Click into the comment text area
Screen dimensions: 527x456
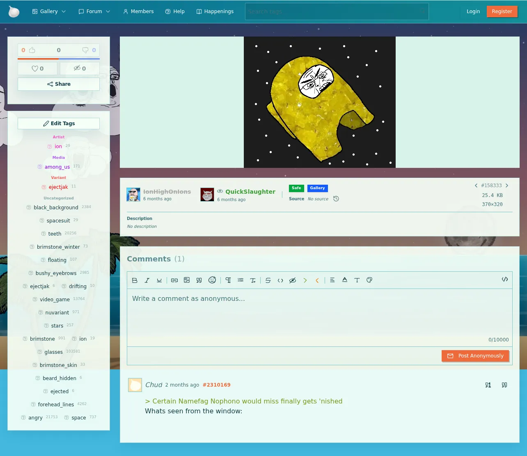(320, 318)
